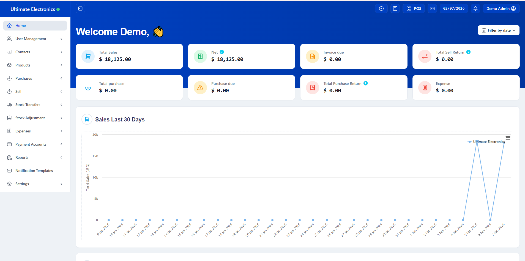The height and width of the screenshot is (261, 525).
Task: Expand the Settings sidebar section
Action: (x=22, y=184)
